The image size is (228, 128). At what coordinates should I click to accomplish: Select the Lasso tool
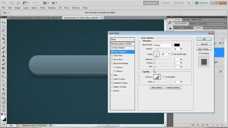click(4, 31)
